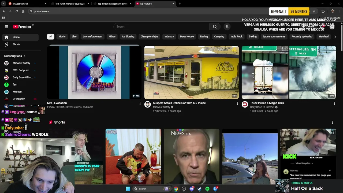This screenshot has width=343, height=193.
Task: Open EWU Bodycam subscription channel
Action: click(20, 70)
